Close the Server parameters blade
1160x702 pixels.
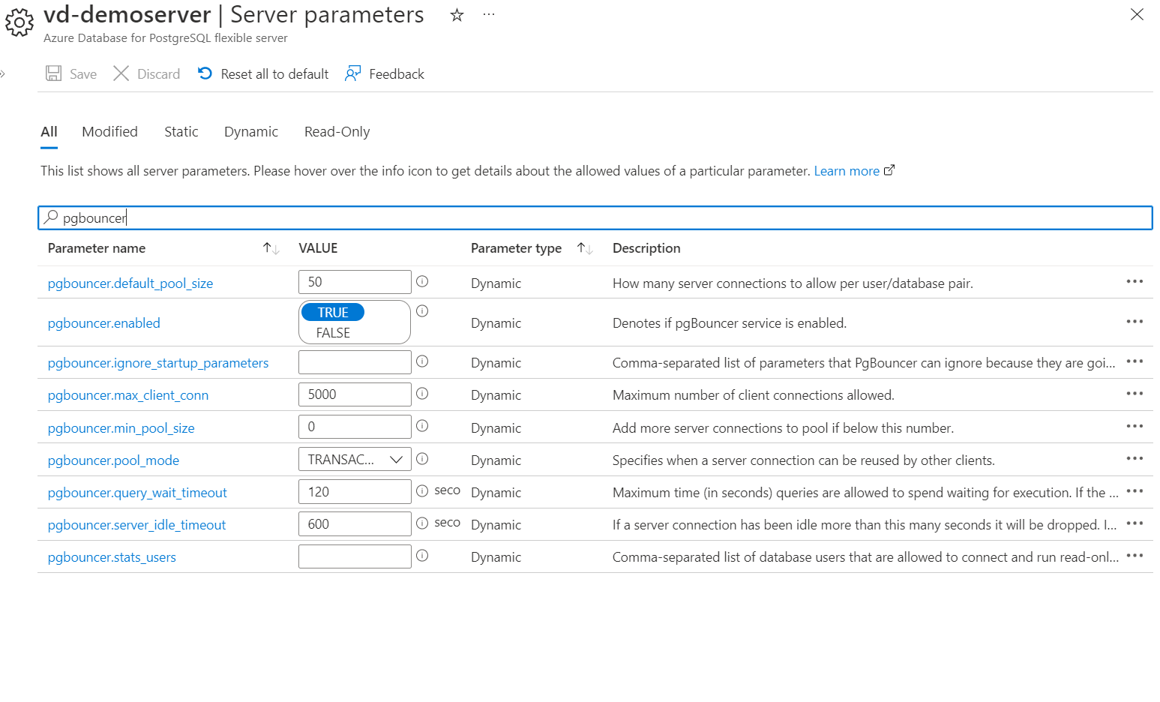(x=1137, y=14)
